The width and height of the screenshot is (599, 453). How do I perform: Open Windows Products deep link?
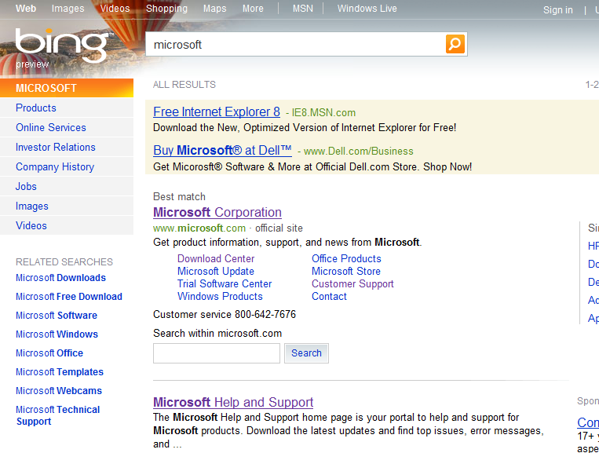(x=220, y=297)
